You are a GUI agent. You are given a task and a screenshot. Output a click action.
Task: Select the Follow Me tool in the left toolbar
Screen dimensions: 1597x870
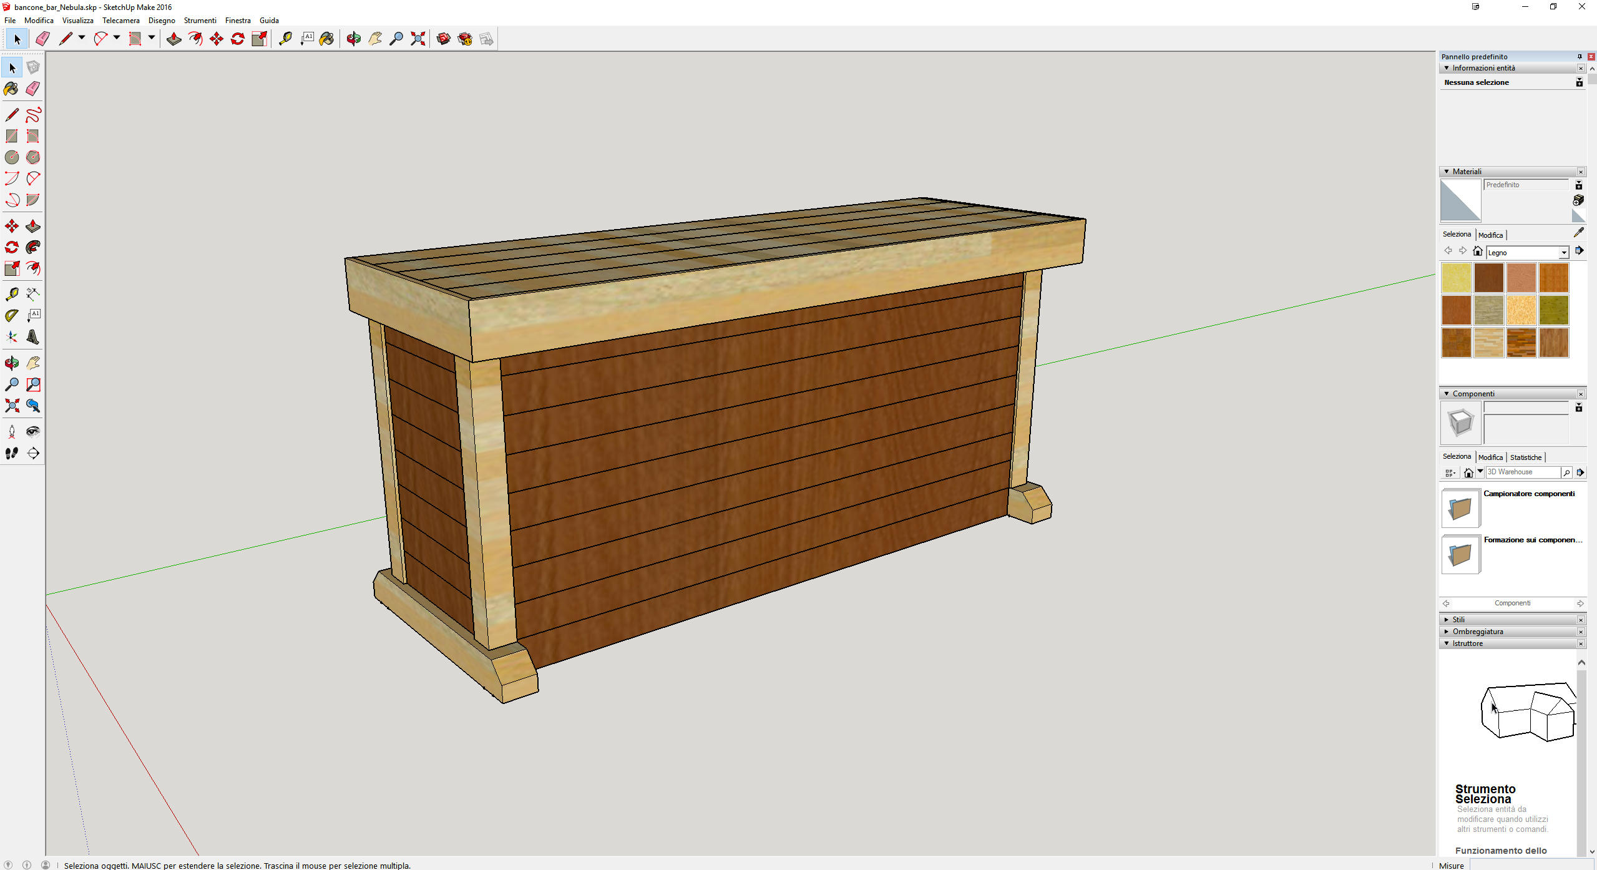tap(33, 247)
